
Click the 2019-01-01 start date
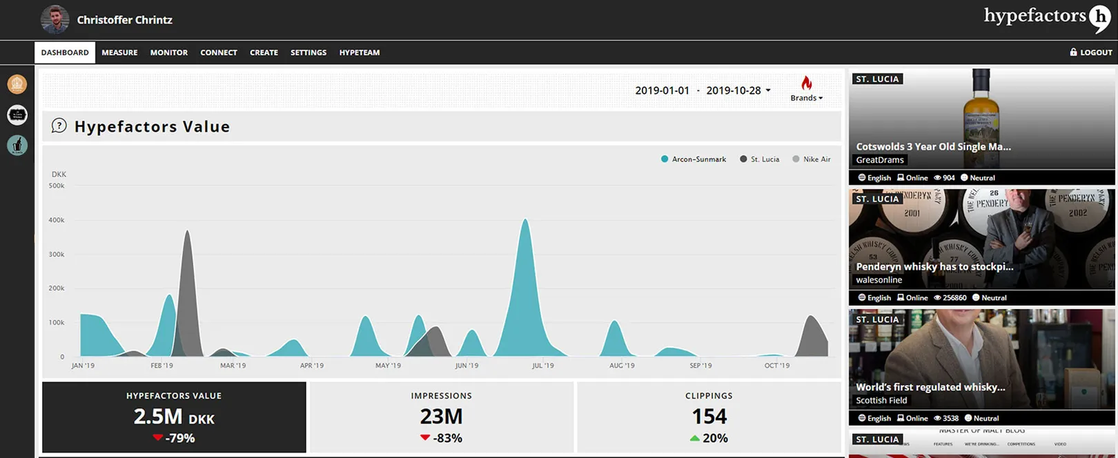662,90
